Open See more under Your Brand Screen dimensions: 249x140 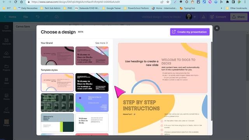pos(102,43)
